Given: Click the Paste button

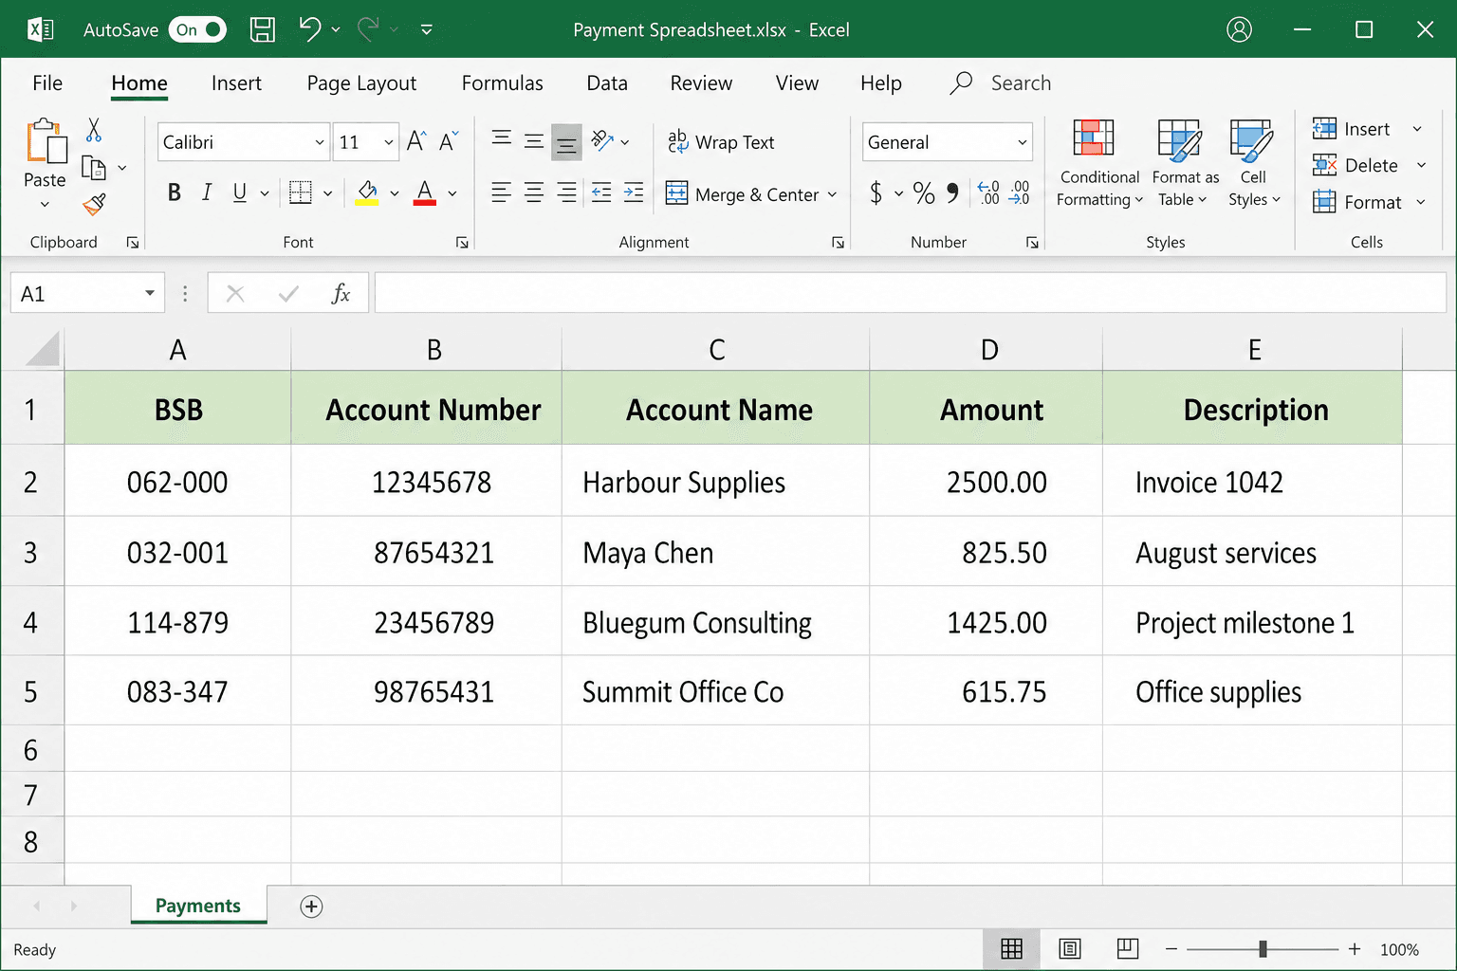Looking at the screenshot, I should (x=45, y=154).
